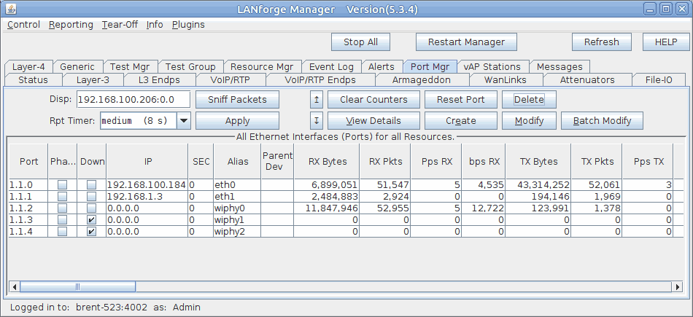Enable the Phantom checkbox for eth1

[62, 197]
